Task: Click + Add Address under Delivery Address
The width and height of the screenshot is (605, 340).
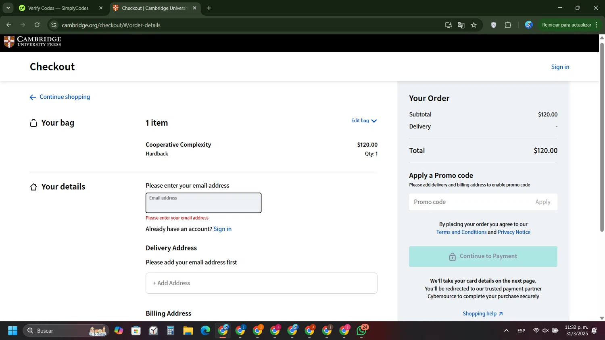Action: pos(261,283)
